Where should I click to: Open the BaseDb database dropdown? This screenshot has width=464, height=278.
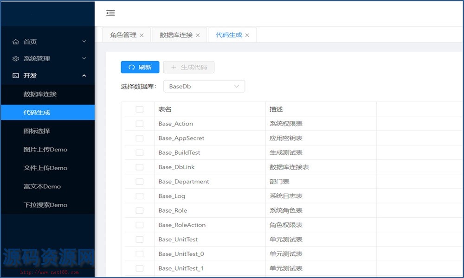click(204, 86)
